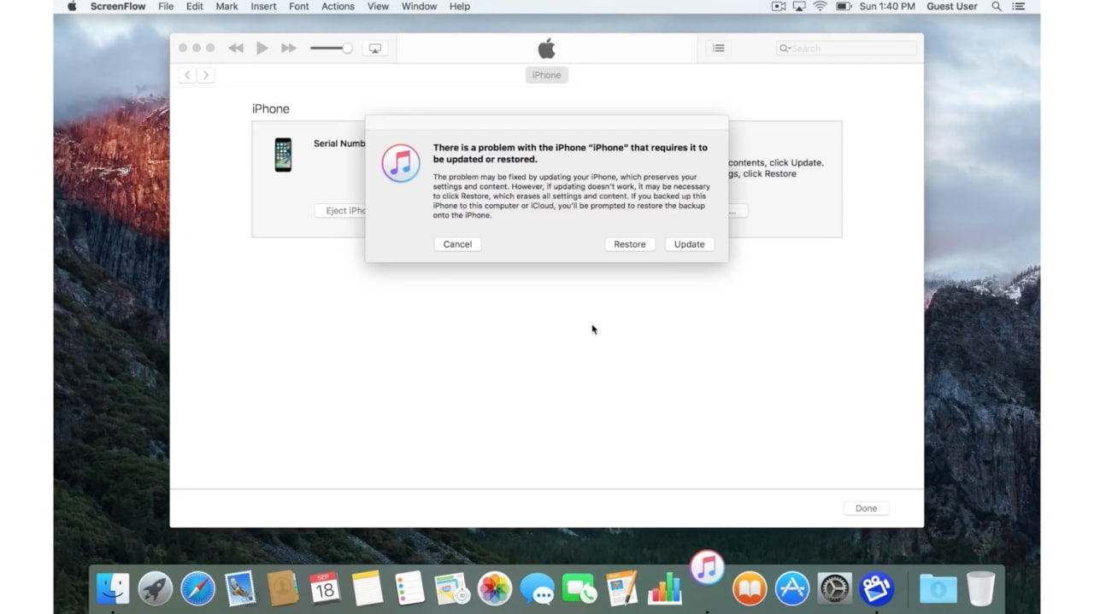Click the bouncing iTunes icon in the Dock
1094x614 pixels.
[x=706, y=565]
